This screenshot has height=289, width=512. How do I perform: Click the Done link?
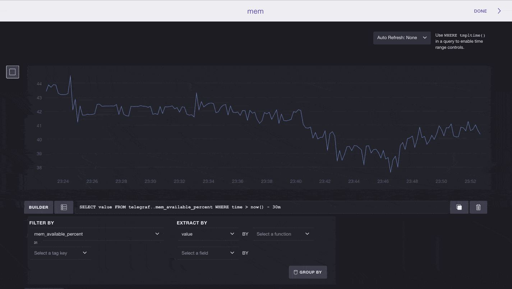point(480,11)
